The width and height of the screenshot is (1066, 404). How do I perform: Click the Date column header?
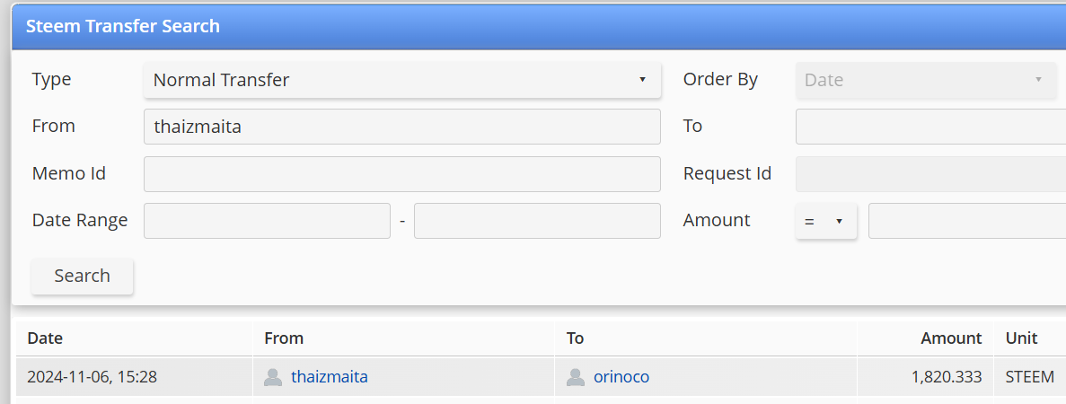(x=45, y=338)
